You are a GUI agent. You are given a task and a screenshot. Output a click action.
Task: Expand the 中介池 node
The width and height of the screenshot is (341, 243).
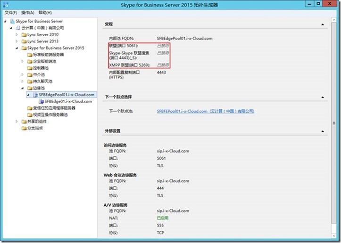tap(22, 74)
